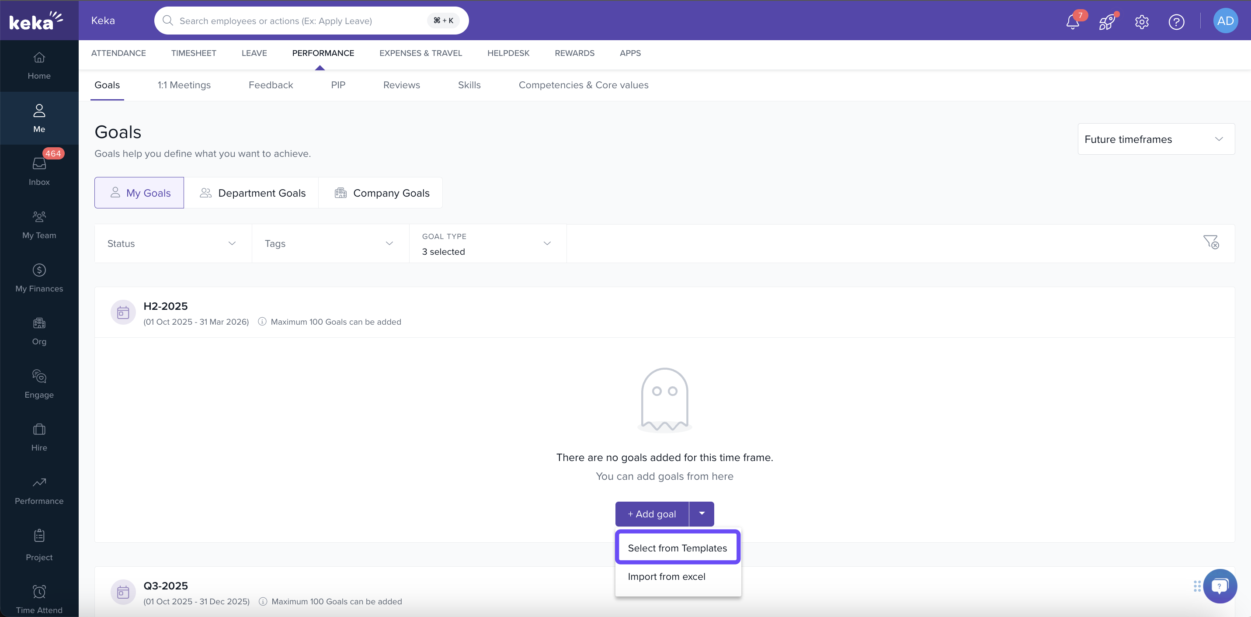Open the notifications bell icon

[1073, 22]
